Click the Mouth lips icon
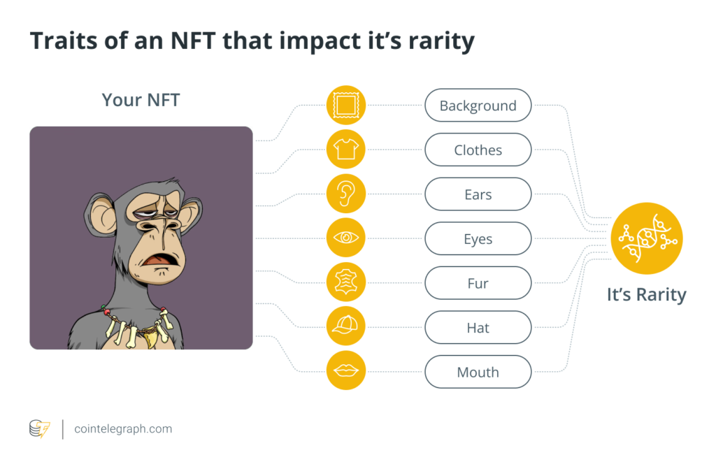The width and height of the screenshot is (716, 469). pyautogui.click(x=345, y=372)
